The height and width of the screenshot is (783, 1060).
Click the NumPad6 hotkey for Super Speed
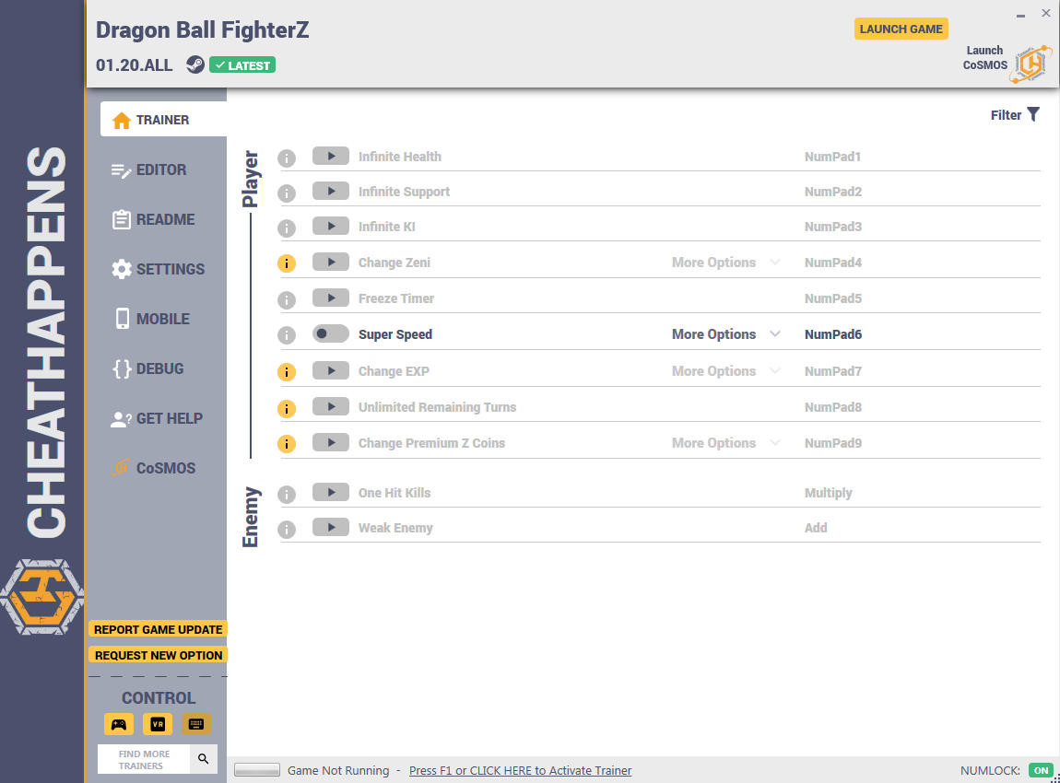point(833,334)
